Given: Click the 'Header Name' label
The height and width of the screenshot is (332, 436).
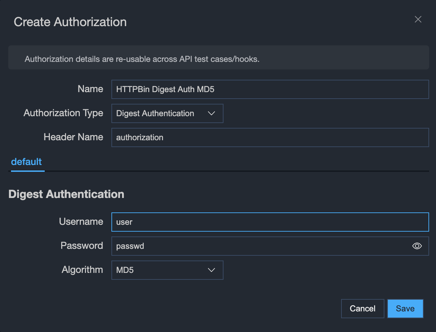Looking at the screenshot, I should coord(73,137).
